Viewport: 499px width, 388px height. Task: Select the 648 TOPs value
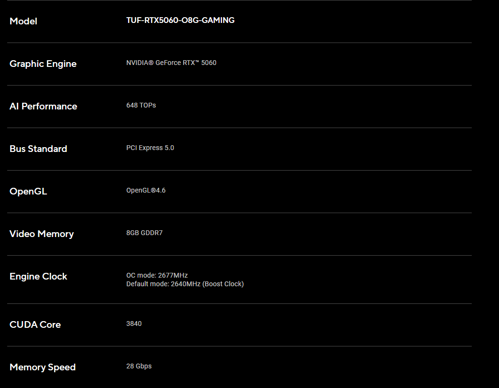point(141,105)
